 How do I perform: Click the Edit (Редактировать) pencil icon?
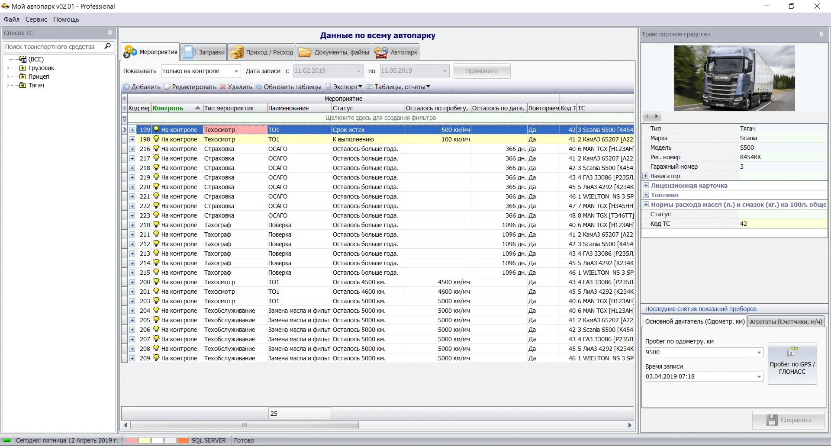[167, 87]
